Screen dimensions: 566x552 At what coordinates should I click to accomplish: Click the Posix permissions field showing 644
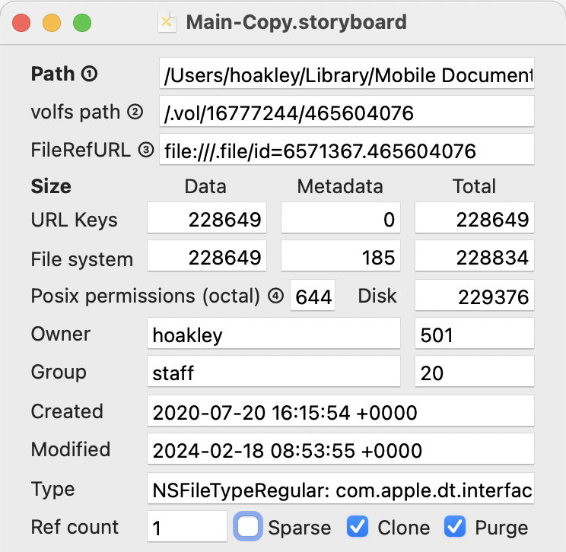(x=313, y=296)
